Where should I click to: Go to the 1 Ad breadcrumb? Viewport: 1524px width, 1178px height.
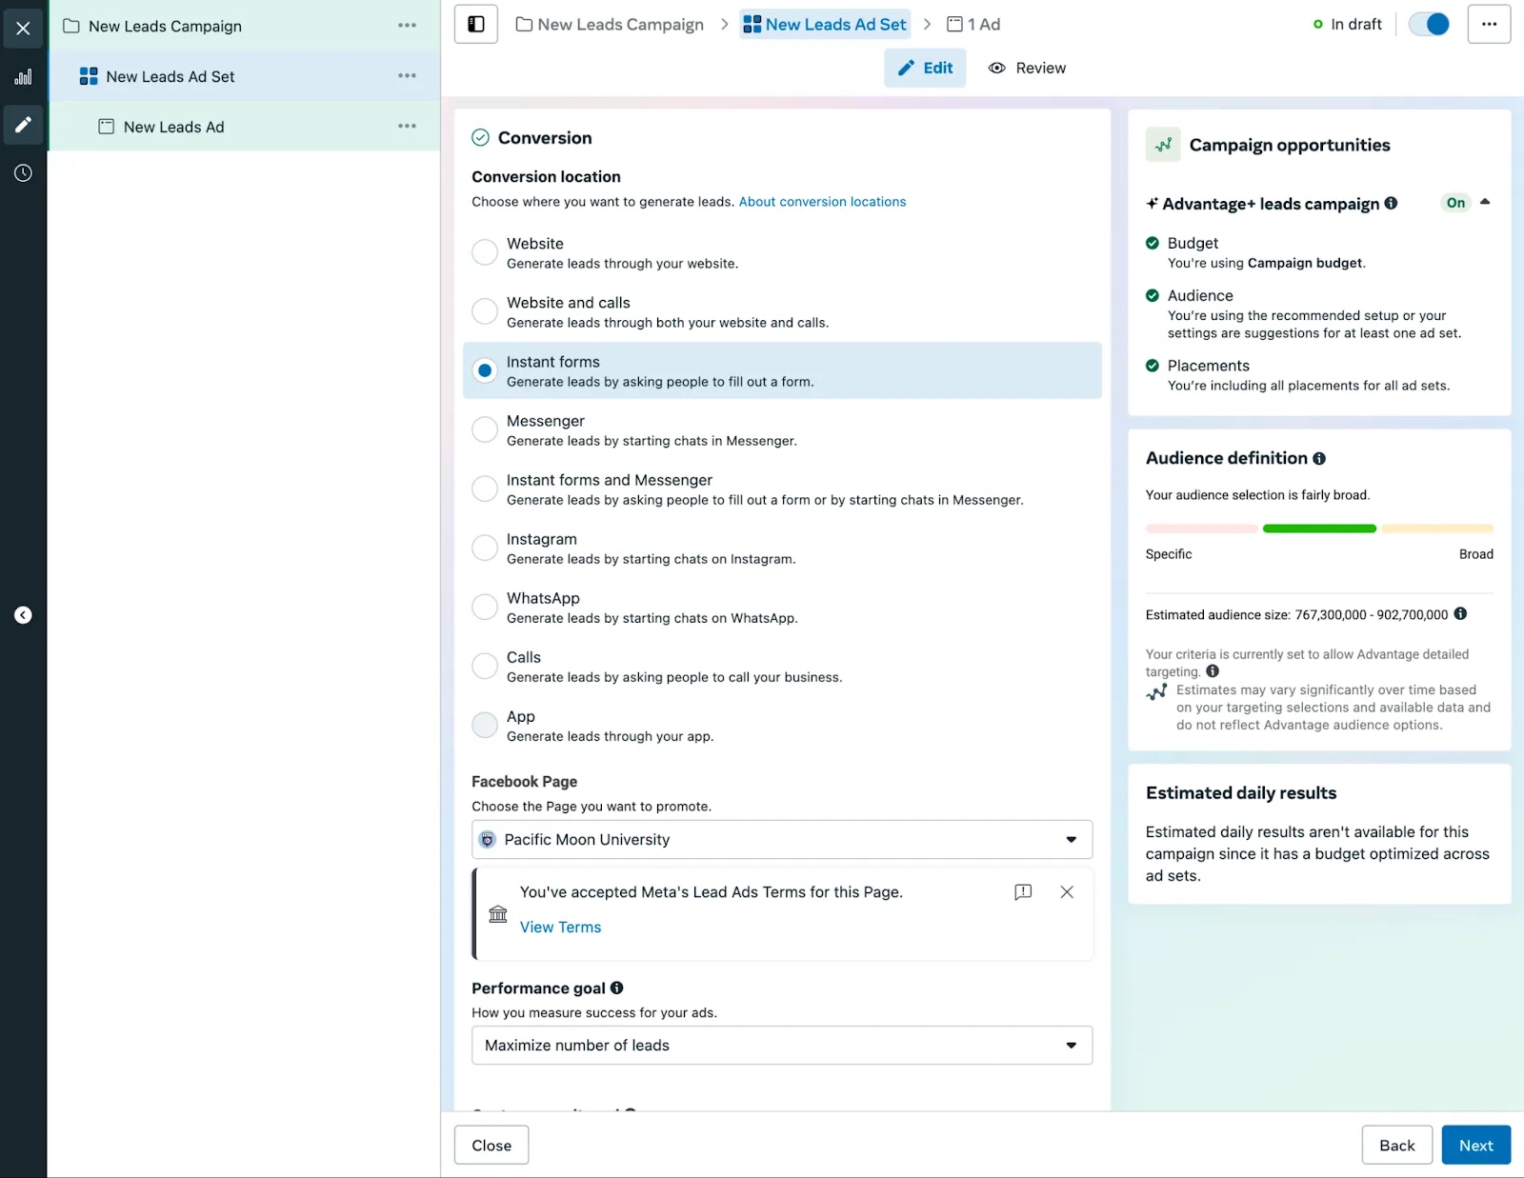pyautogui.click(x=973, y=25)
